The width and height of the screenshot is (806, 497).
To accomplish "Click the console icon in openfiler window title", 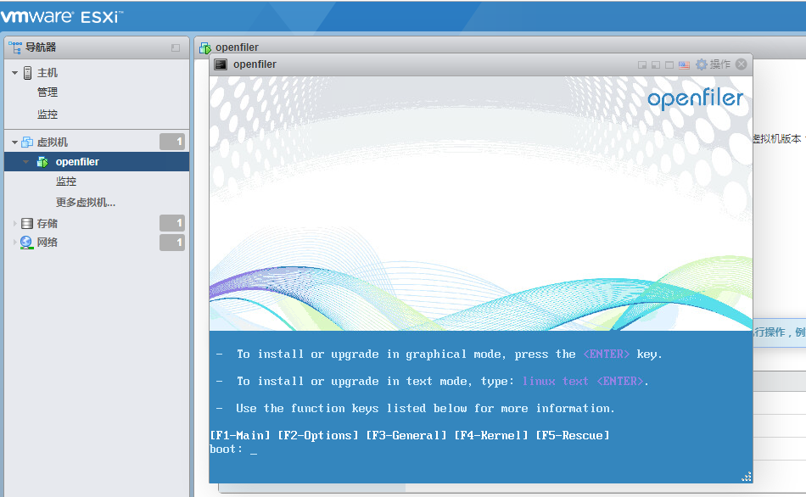I will 221,64.
